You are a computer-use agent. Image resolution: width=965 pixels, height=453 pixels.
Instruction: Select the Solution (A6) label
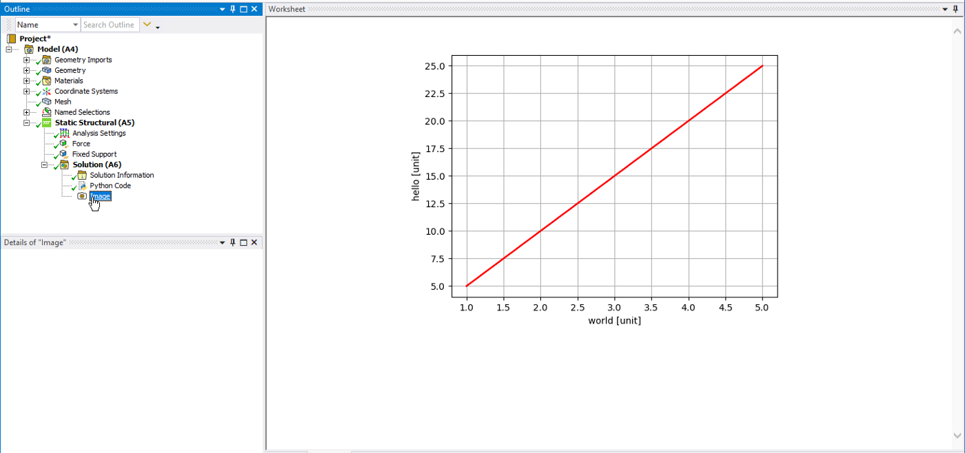pyautogui.click(x=97, y=165)
